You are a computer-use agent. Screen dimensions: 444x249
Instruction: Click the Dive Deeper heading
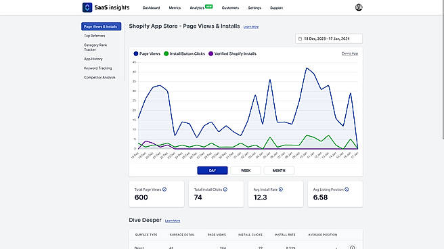pos(145,220)
